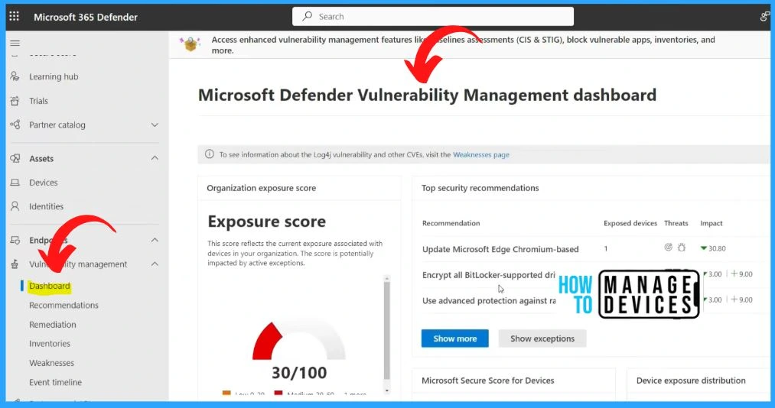Click the Trials gift icon
The height and width of the screenshot is (408, 775).
coord(15,101)
